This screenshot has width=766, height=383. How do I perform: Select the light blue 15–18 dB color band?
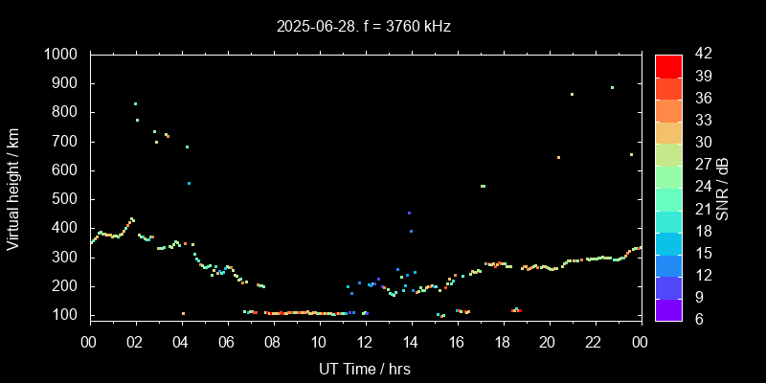coord(668,242)
